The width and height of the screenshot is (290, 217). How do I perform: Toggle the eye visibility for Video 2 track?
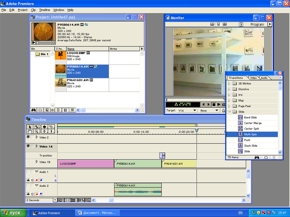tap(28, 137)
